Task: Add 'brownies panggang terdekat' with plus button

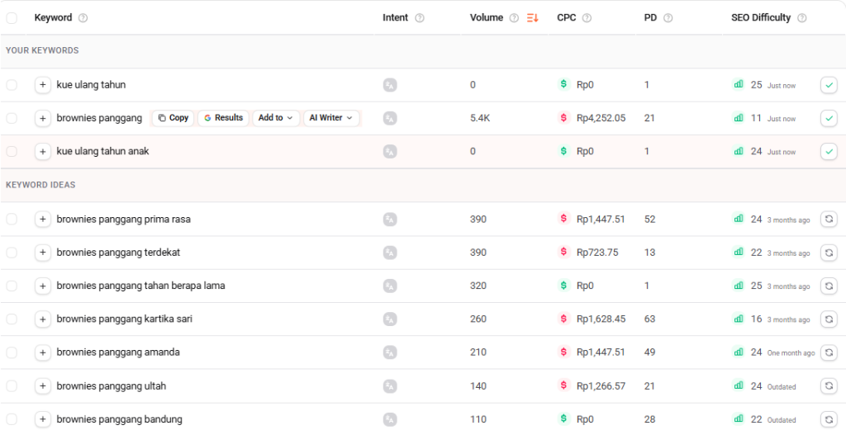Action: point(43,253)
